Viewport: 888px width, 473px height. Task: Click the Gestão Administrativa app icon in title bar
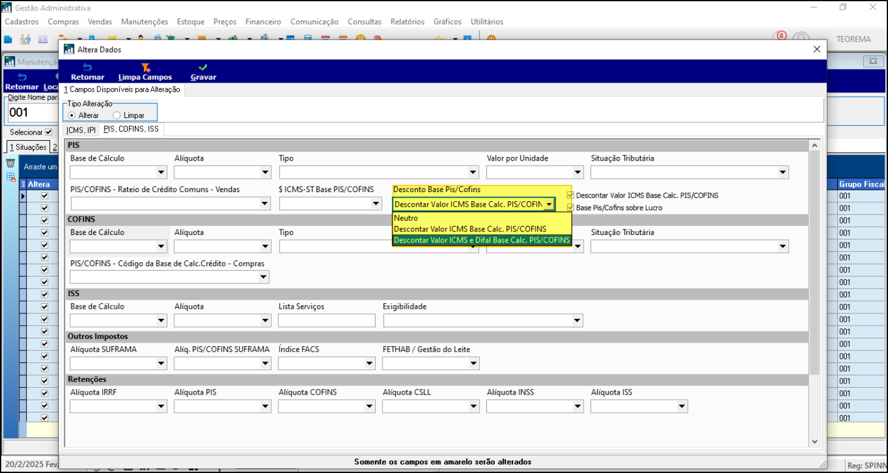8,8
